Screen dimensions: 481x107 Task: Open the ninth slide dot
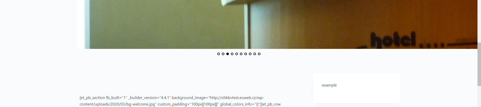tap(255, 54)
